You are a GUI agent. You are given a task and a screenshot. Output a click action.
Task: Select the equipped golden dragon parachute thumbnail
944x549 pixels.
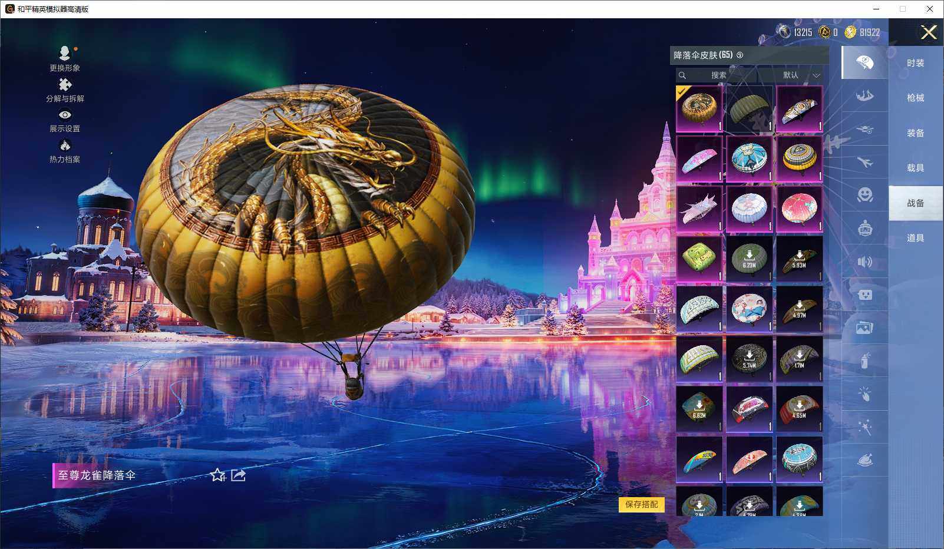699,109
